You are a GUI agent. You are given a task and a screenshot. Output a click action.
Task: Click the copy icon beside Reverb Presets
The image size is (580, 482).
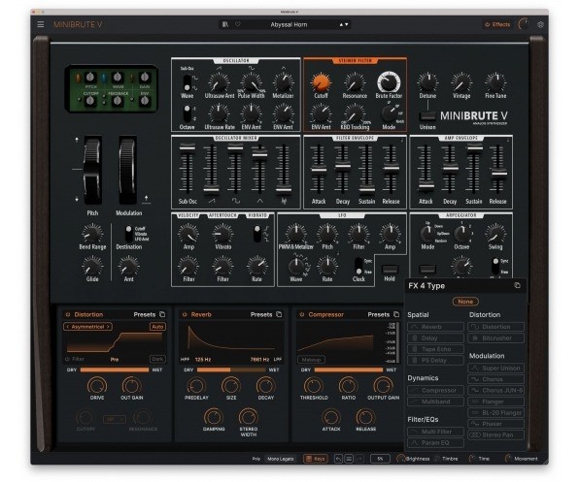click(x=279, y=314)
